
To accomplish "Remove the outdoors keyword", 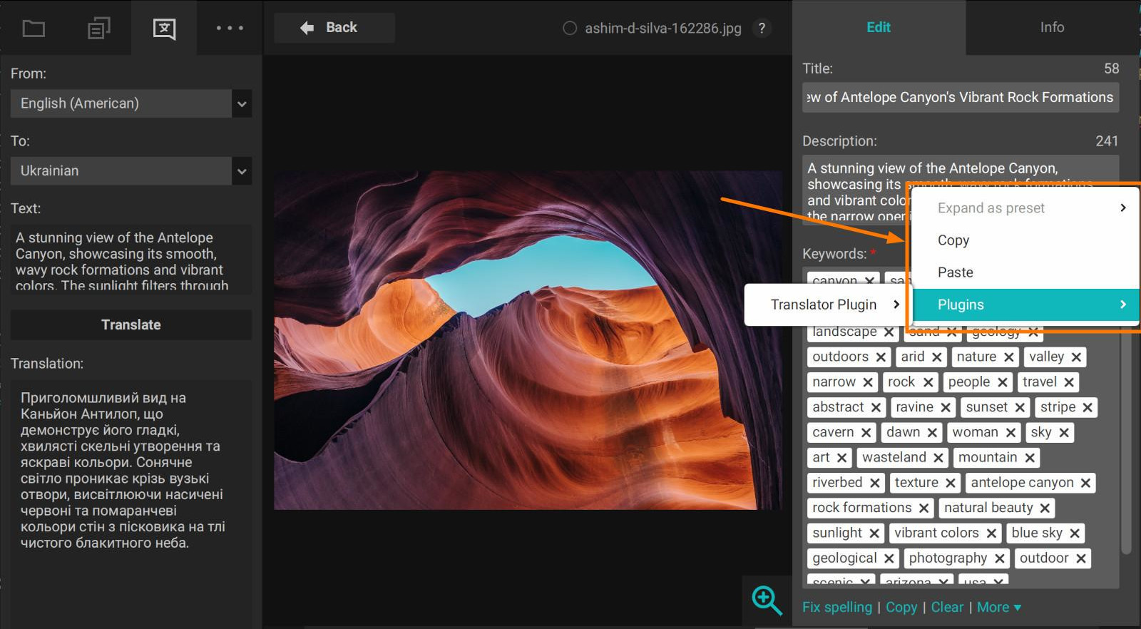I will click(881, 357).
